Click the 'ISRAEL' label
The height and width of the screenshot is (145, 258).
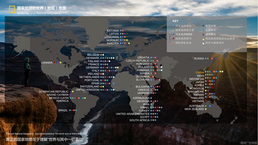pyautogui.click(x=145, y=108)
